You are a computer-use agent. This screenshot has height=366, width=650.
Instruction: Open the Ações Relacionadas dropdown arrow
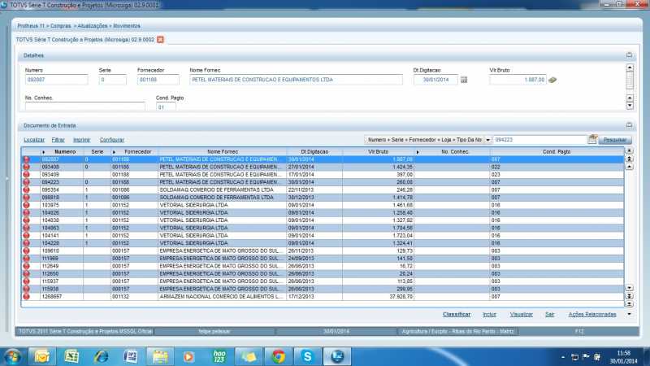coord(629,314)
